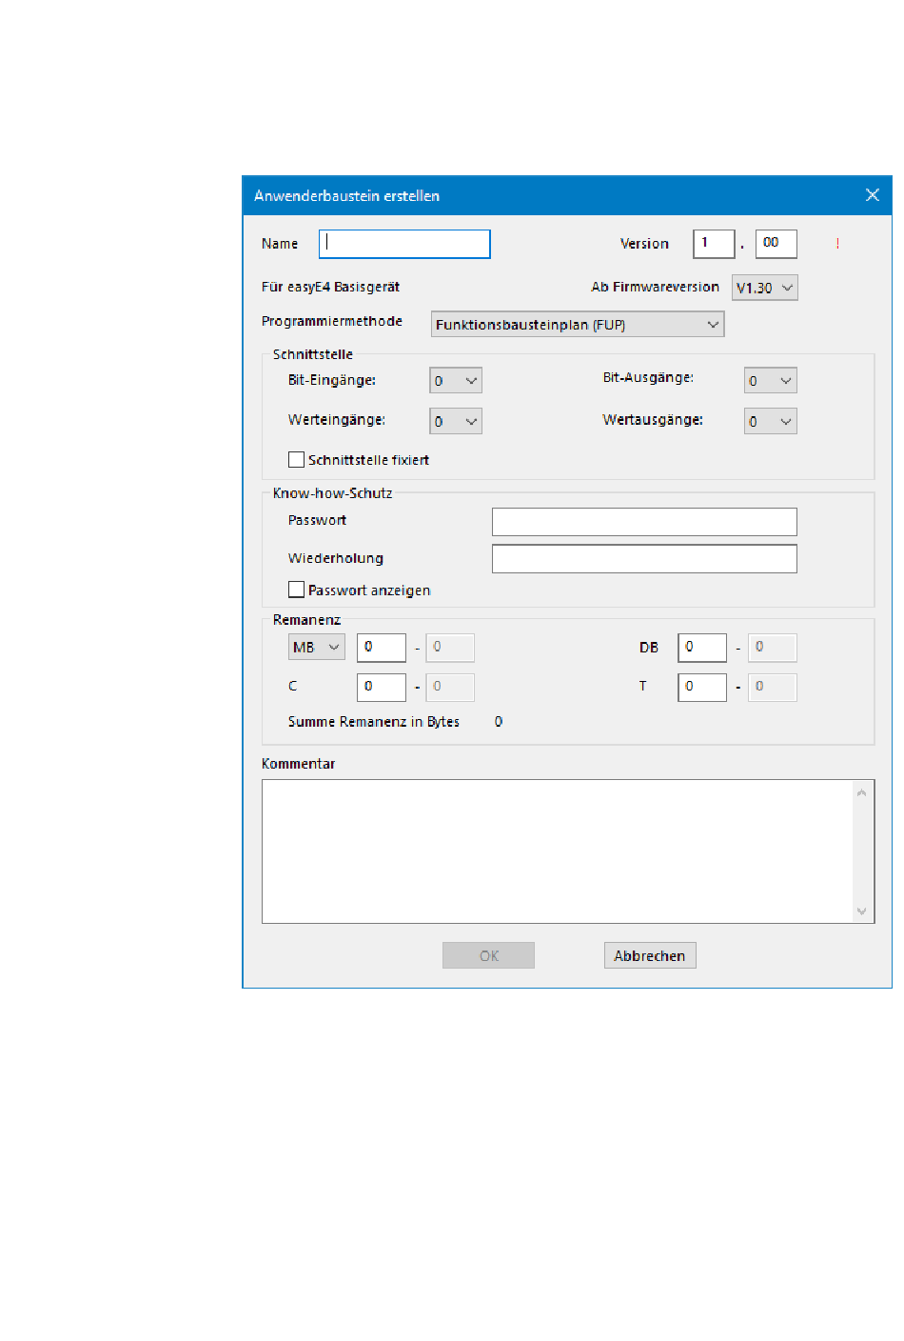Click in the Kommentar text area
Viewport: 904px width, 1341px height.
click(x=558, y=851)
